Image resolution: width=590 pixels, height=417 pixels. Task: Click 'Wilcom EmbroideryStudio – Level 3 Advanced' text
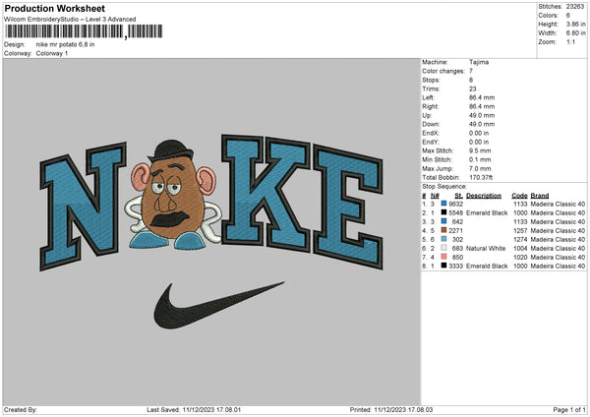click(x=70, y=20)
